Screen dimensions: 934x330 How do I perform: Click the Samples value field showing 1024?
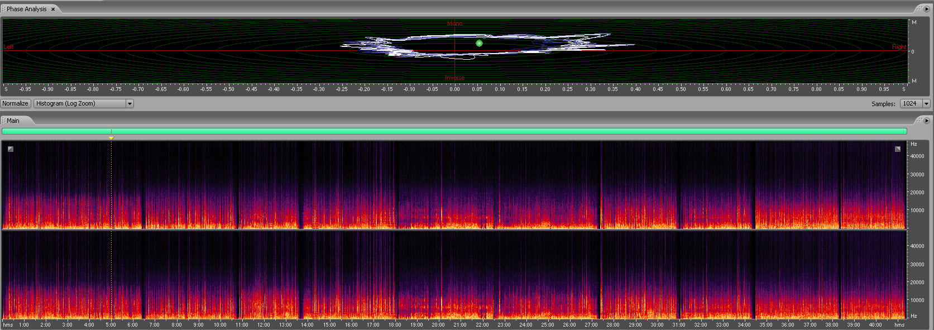point(911,104)
